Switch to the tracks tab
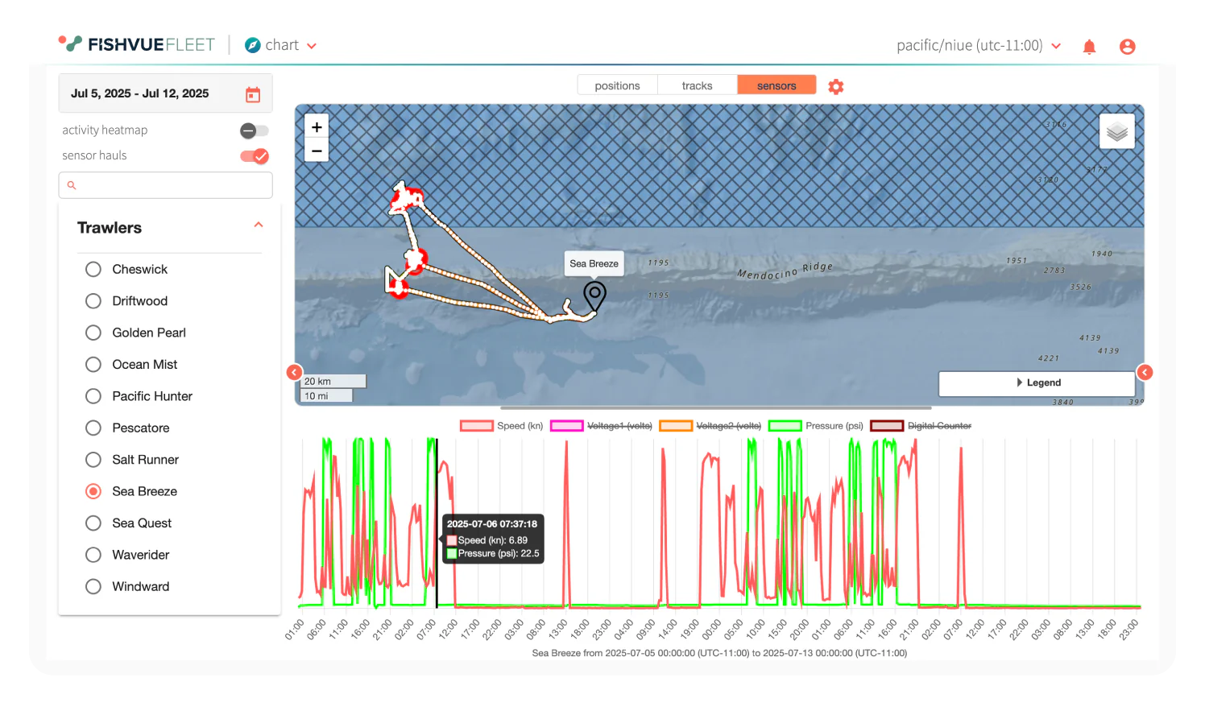This screenshot has width=1205, height=711. 697,85
